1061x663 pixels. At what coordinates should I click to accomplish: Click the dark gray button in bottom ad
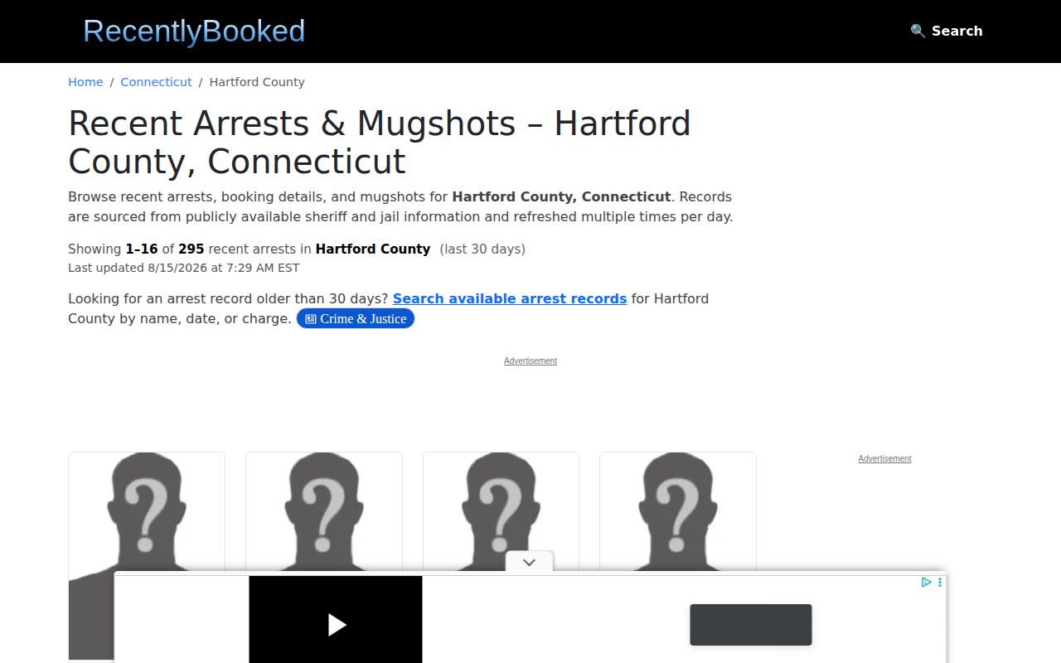751,625
